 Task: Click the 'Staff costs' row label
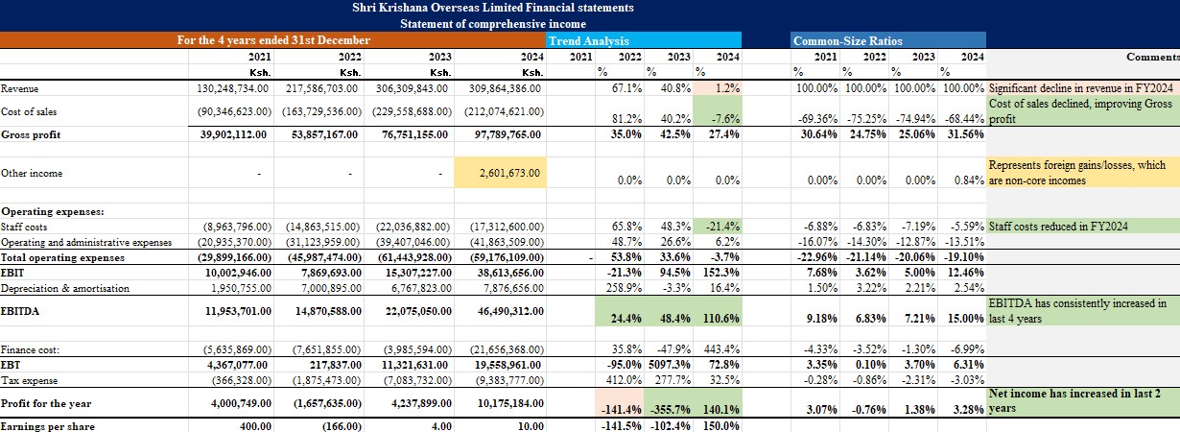(x=24, y=228)
